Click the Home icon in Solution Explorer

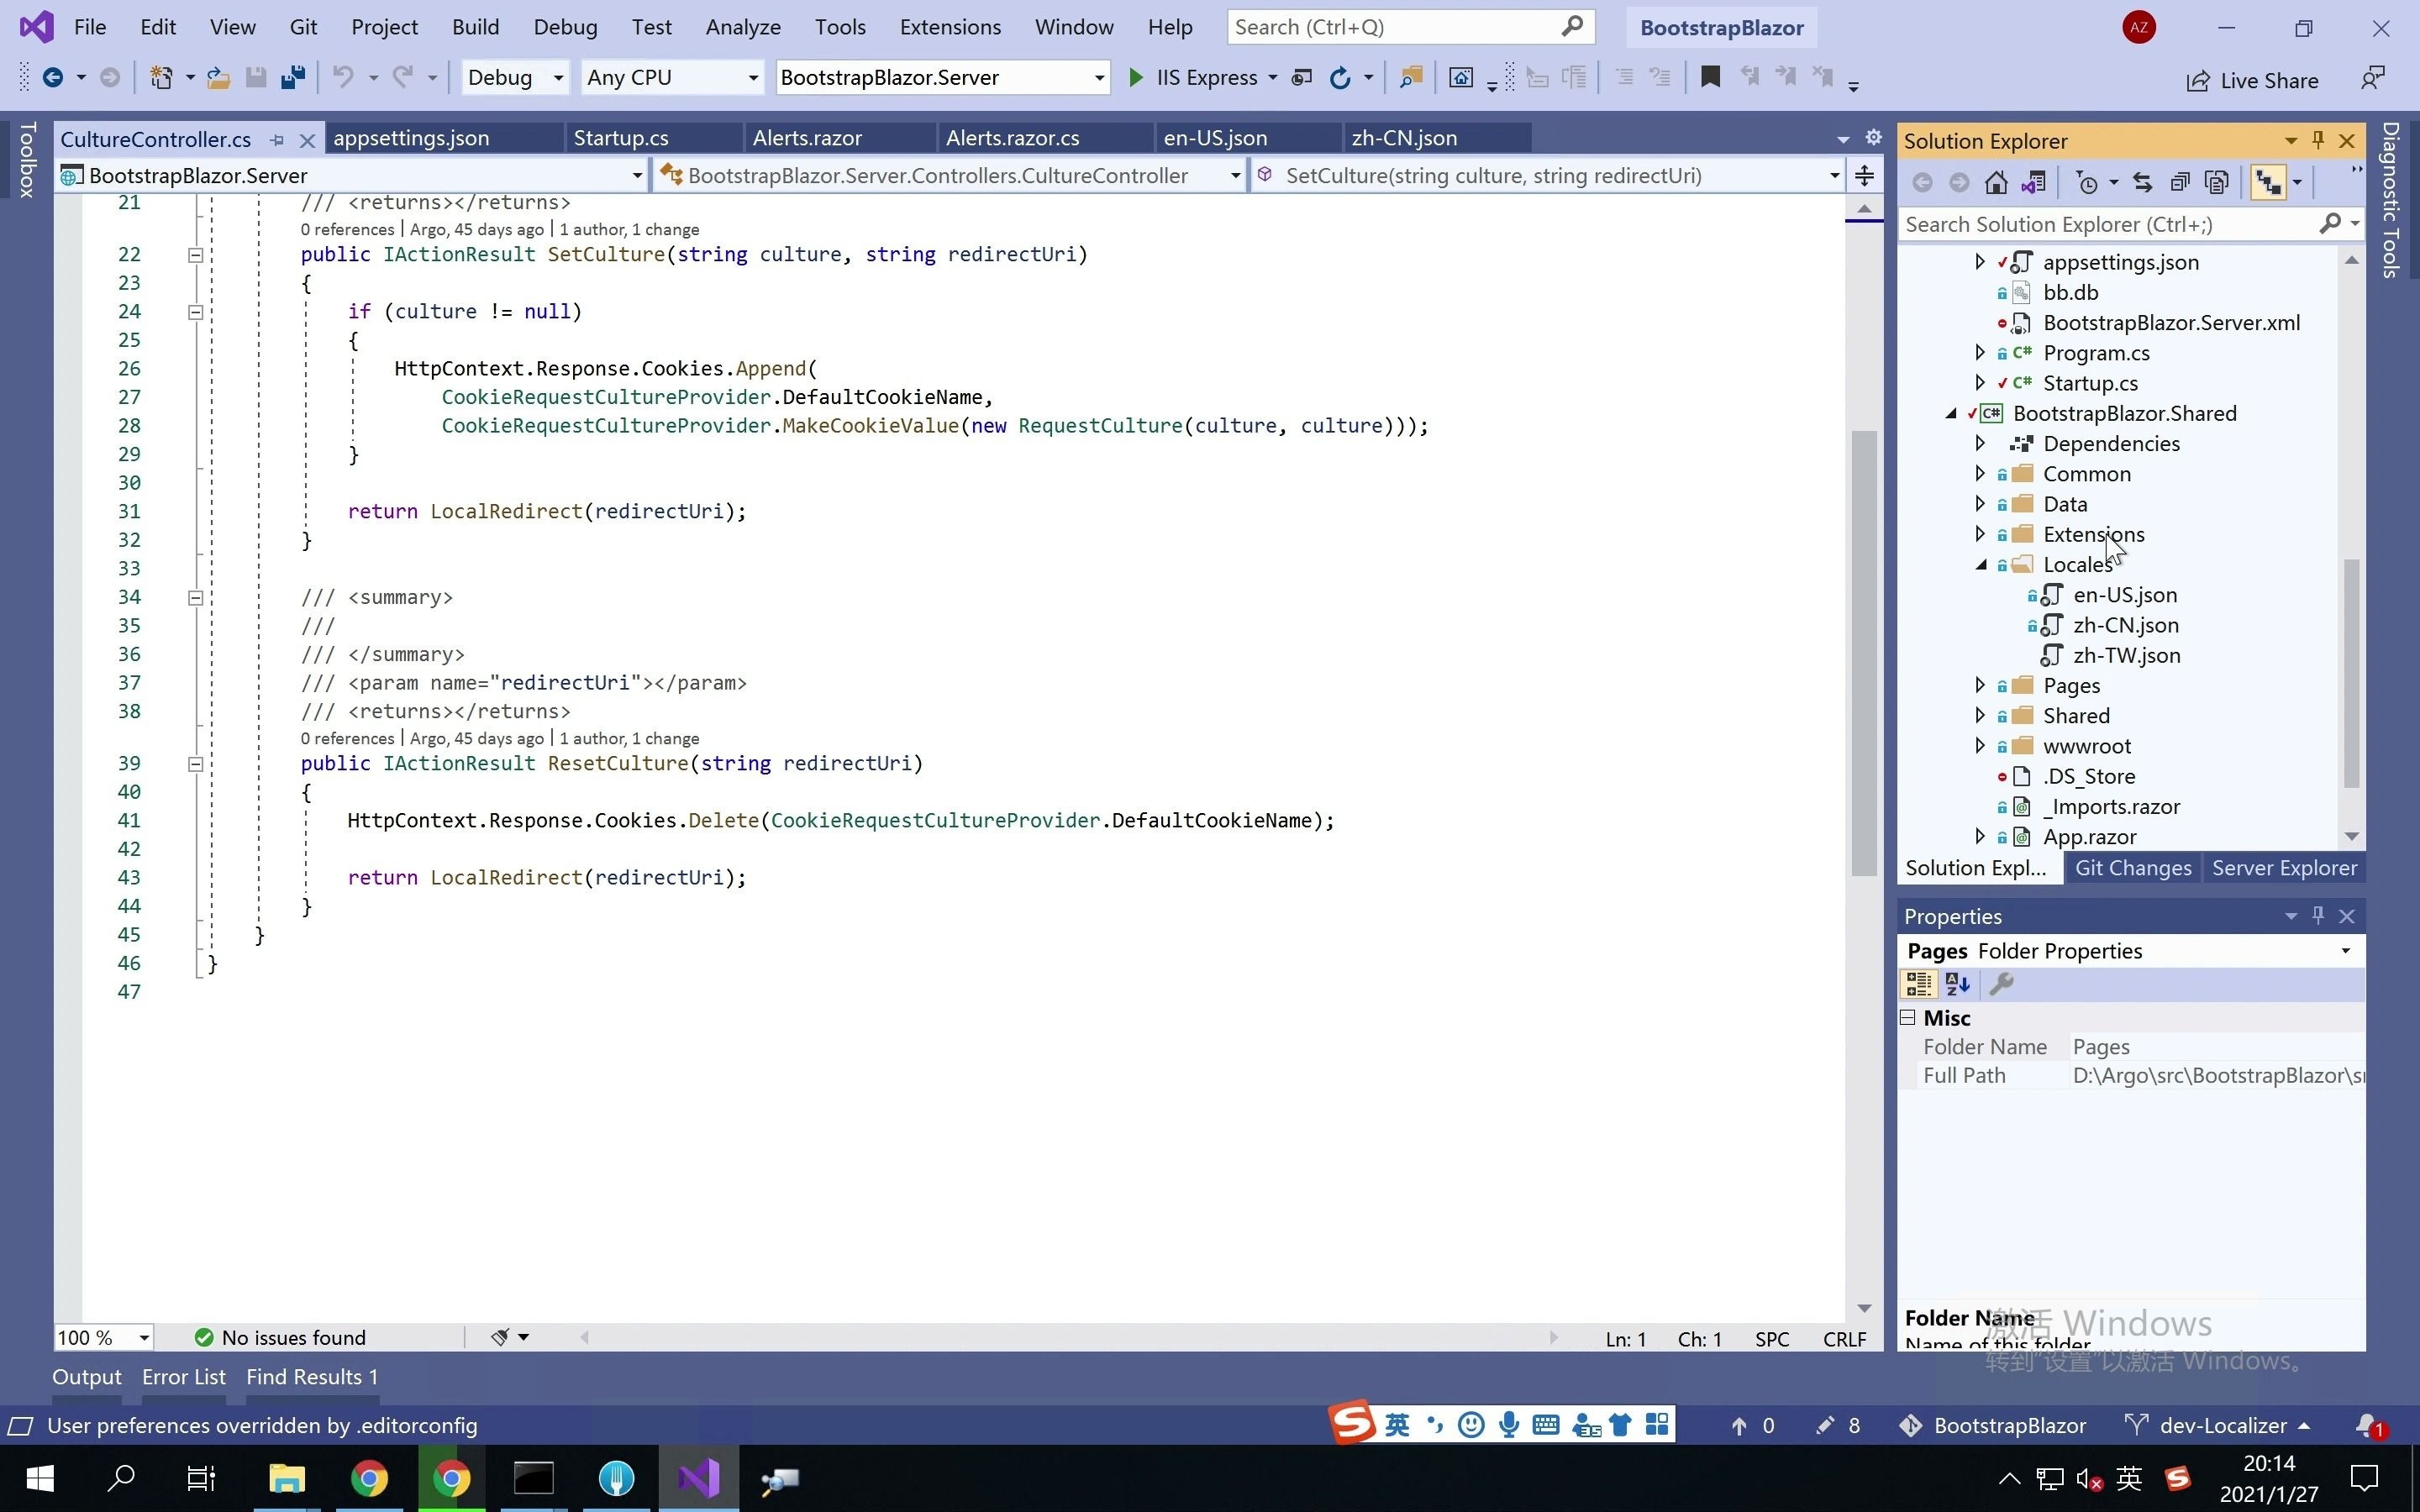[1996, 182]
